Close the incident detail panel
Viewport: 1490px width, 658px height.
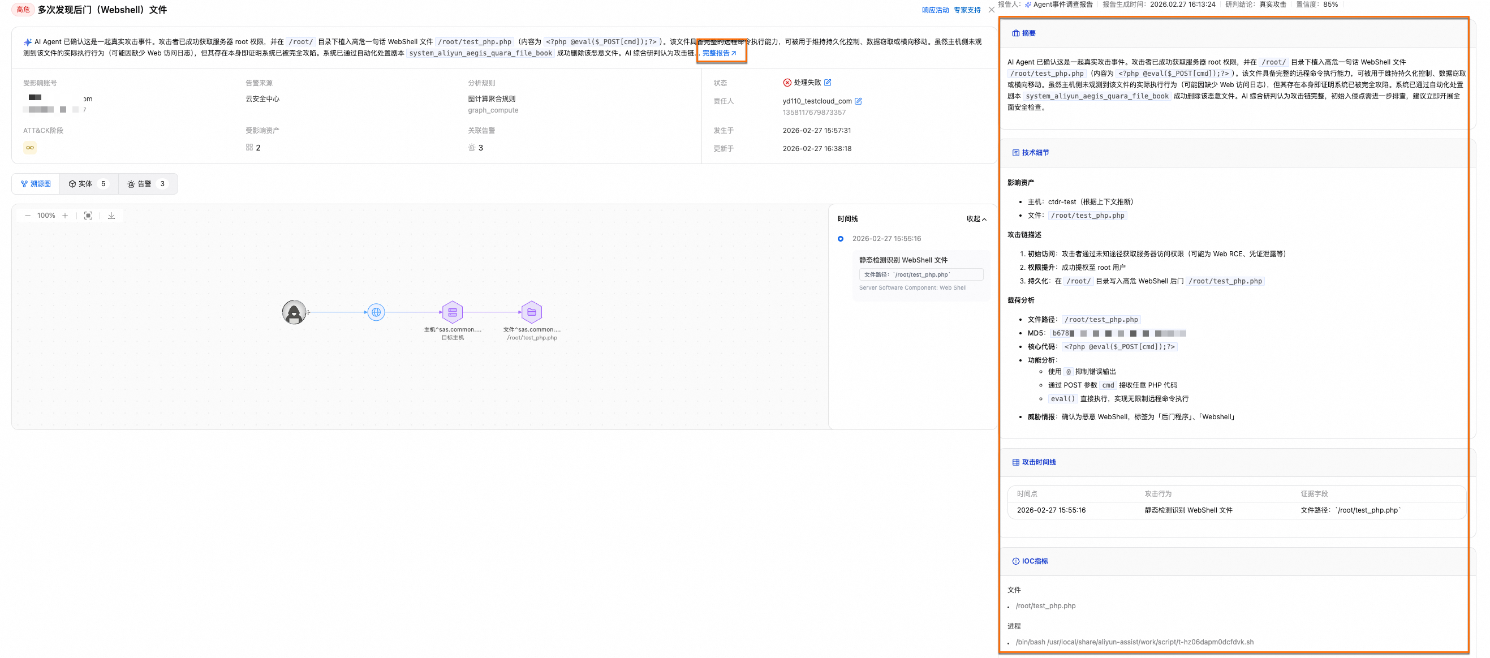[x=992, y=10]
